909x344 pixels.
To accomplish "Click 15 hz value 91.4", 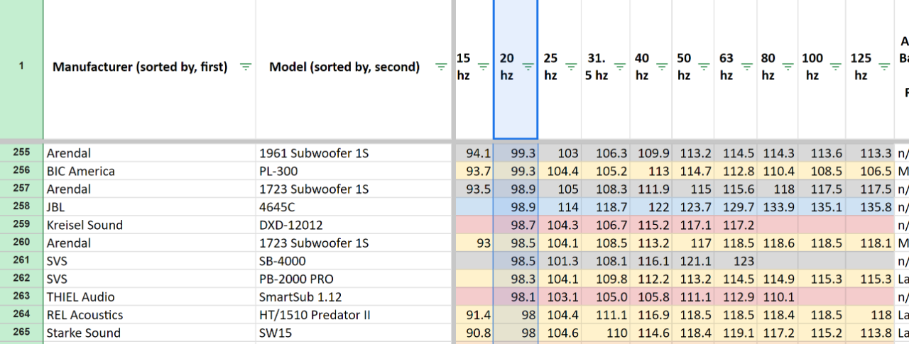I will [x=474, y=315].
